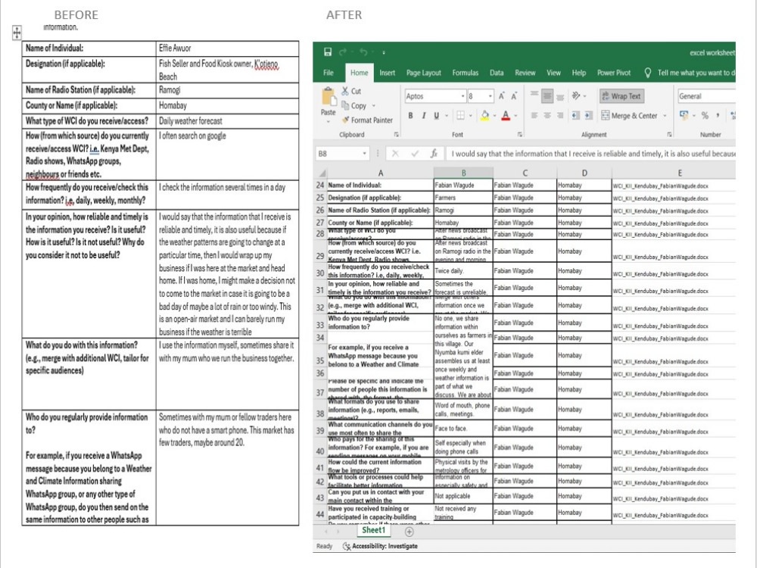
Task: Open the Clipboard group dialog launcher
Action: click(397, 135)
